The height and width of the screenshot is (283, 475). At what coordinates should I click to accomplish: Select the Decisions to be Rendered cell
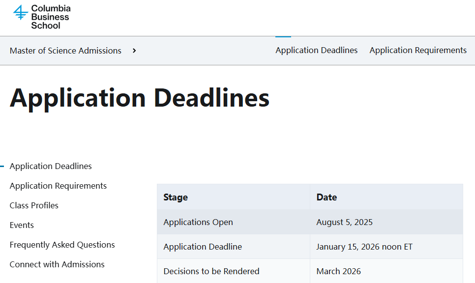tap(233, 271)
